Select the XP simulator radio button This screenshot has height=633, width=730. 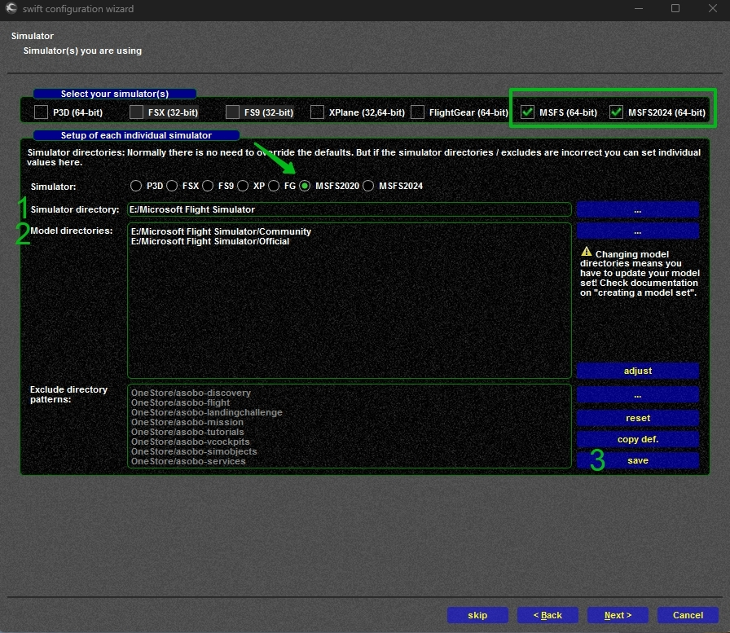tap(243, 186)
